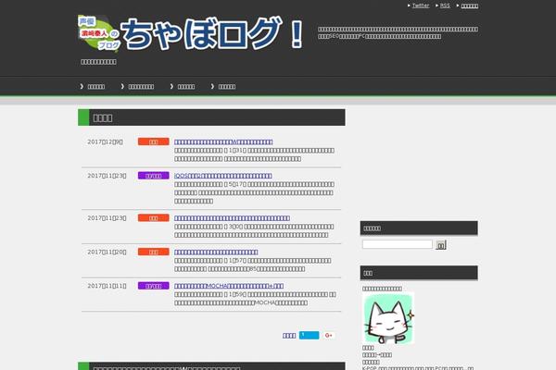Image resolution: width=556 pixels, height=370 pixels.
Task: Open the article title containing IQOS
Action: 223,176
